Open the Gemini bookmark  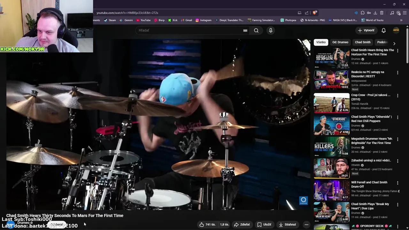(126, 20)
